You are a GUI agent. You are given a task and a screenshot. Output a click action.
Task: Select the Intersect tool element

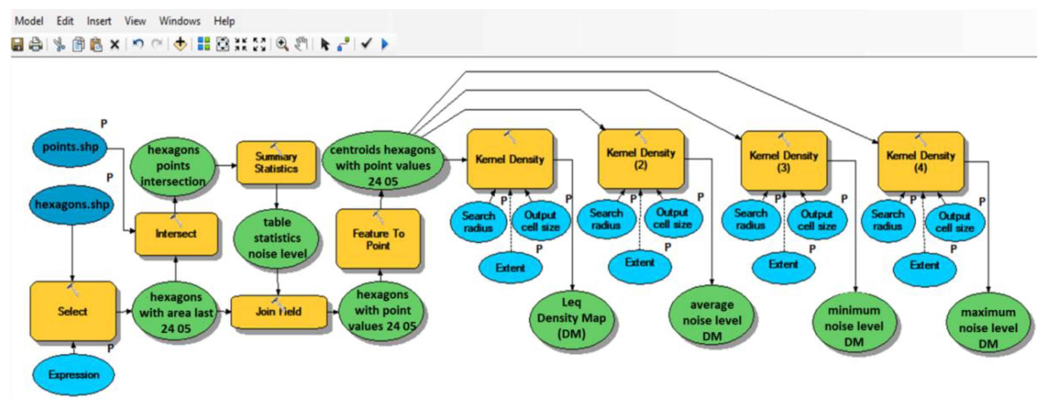coord(176,234)
